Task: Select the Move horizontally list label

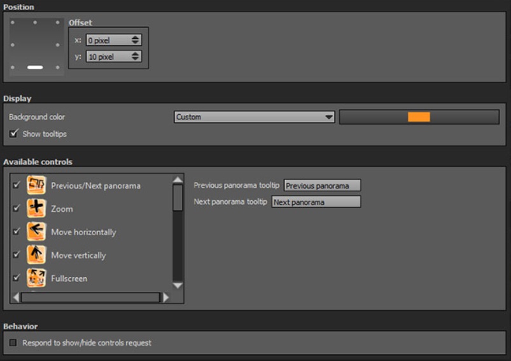Action: tap(83, 232)
